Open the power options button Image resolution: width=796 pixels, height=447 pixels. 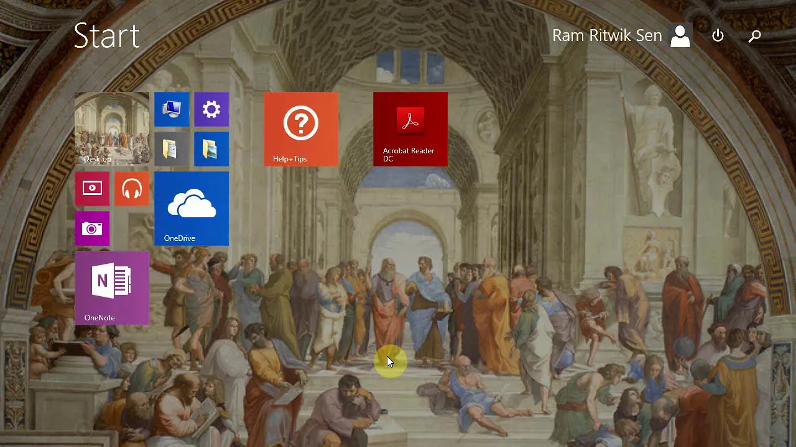click(x=718, y=35)
